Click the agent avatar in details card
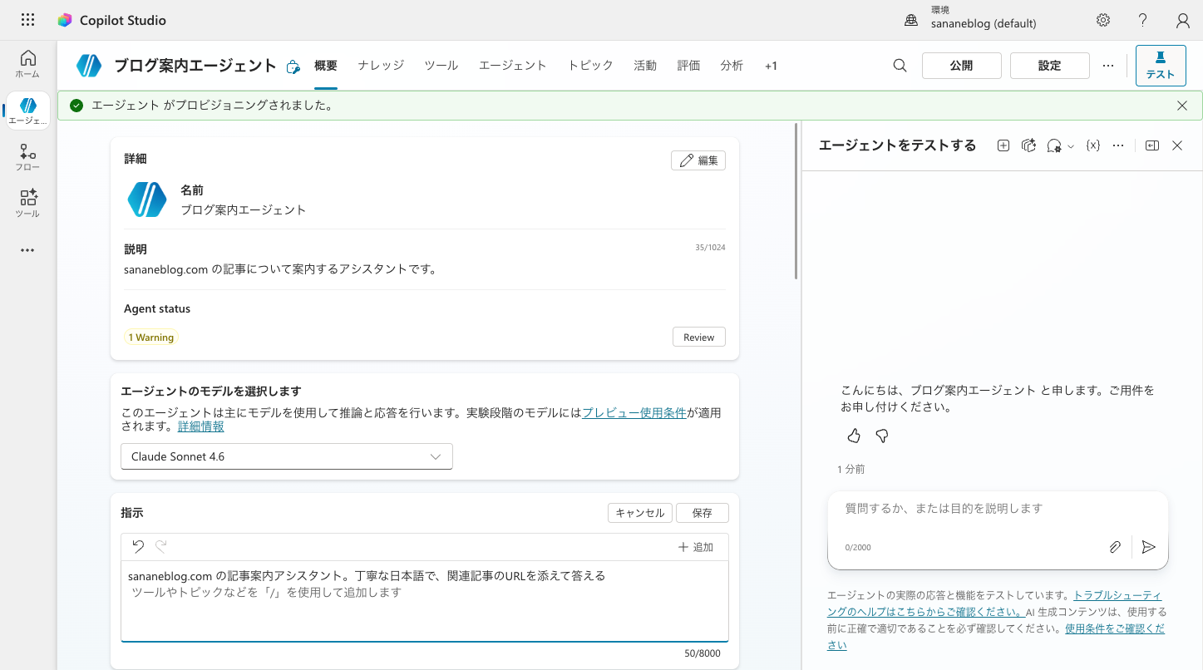This screenshot has width=1203, height=670. (147, 200)
